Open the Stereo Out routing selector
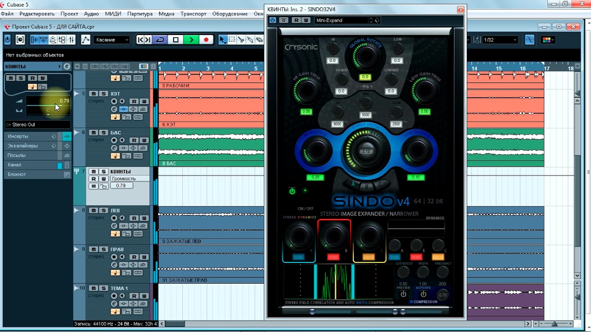591x332 pixels. (37, 125)
